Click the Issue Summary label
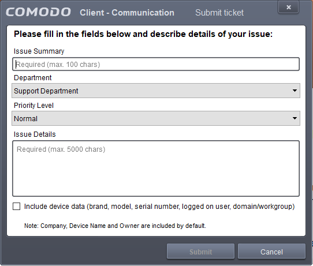 [39, 51]
